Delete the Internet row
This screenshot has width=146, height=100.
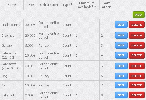coord(137,35)
